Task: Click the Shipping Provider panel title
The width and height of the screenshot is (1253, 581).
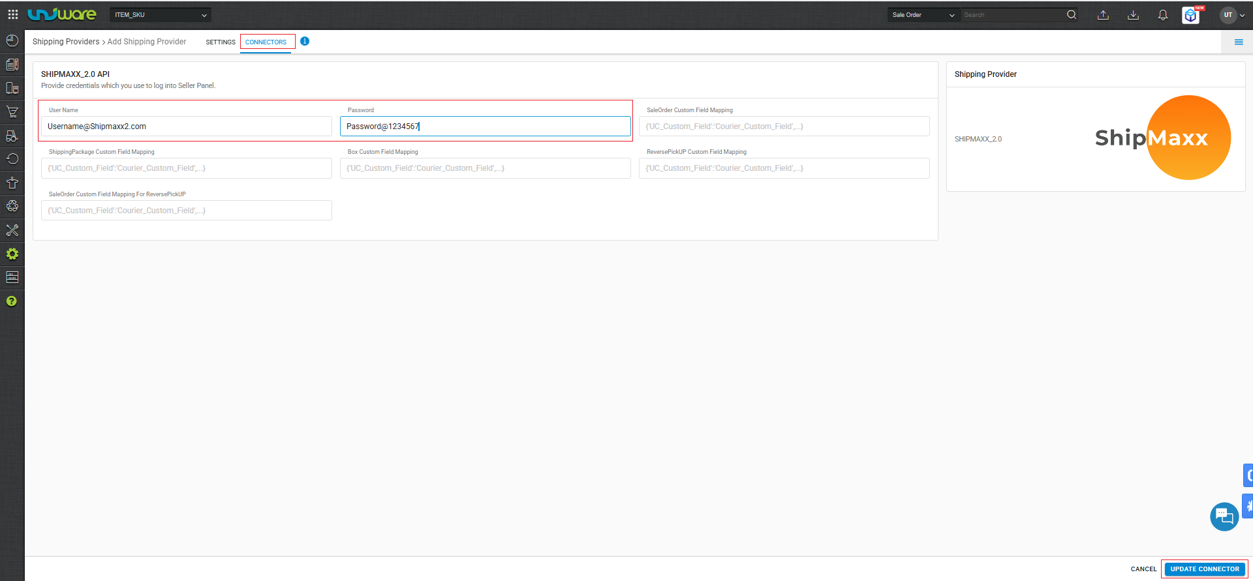Action: 985,74
